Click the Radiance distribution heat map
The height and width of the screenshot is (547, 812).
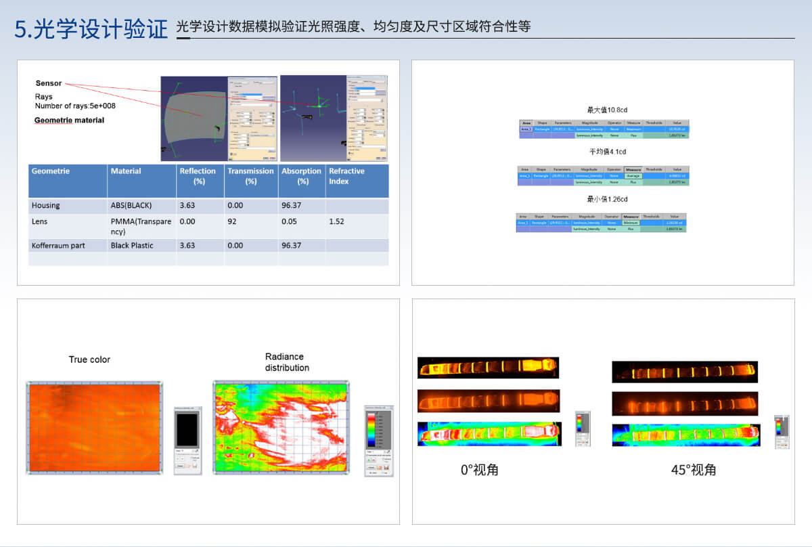click(281, 428)
